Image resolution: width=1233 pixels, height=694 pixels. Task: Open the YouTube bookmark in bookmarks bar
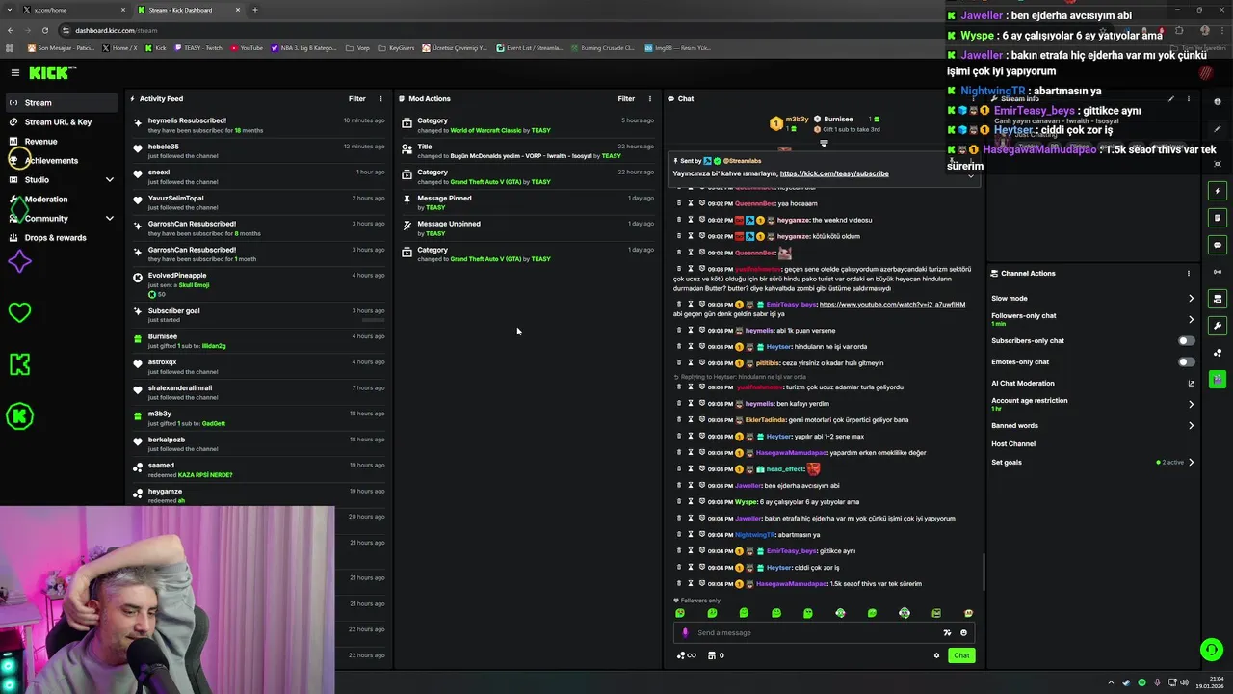[x=247, y=47]
